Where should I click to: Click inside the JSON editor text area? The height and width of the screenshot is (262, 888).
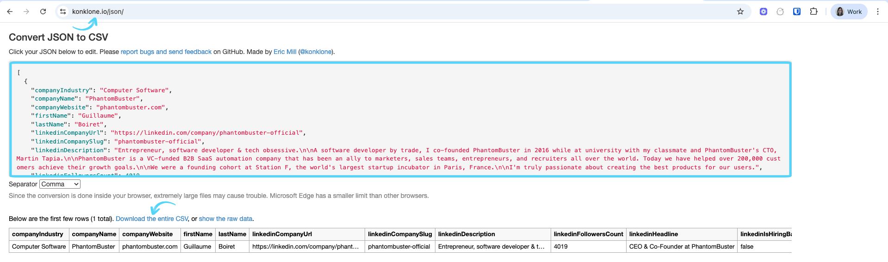pos(400,119)
